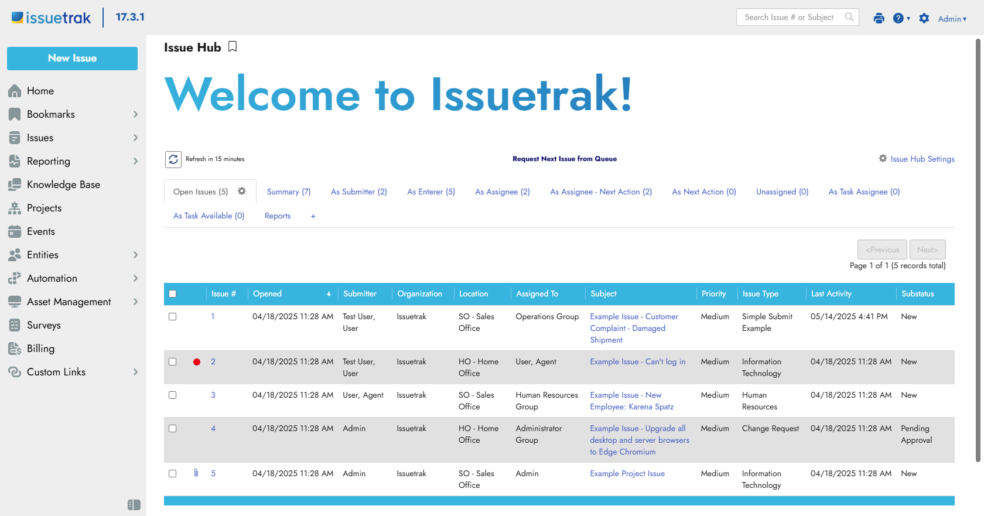Expand the Entities submenu chevron
Screen dimensions: 984x516
click(x=135, y=255)
